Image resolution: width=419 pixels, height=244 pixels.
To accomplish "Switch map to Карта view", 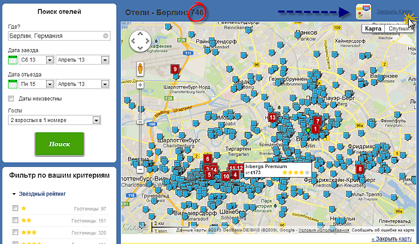I will coord(373,29).
